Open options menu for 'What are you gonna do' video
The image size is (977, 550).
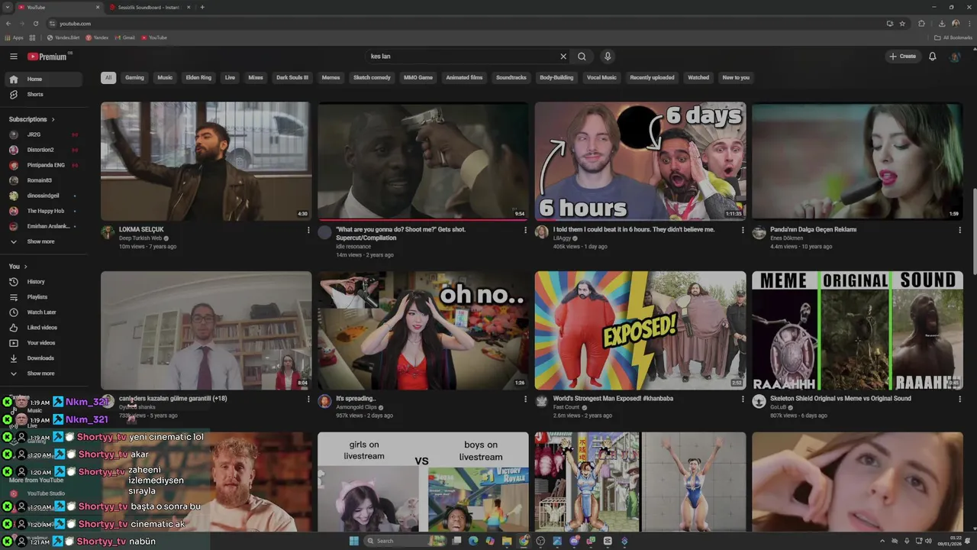(525, 230)
